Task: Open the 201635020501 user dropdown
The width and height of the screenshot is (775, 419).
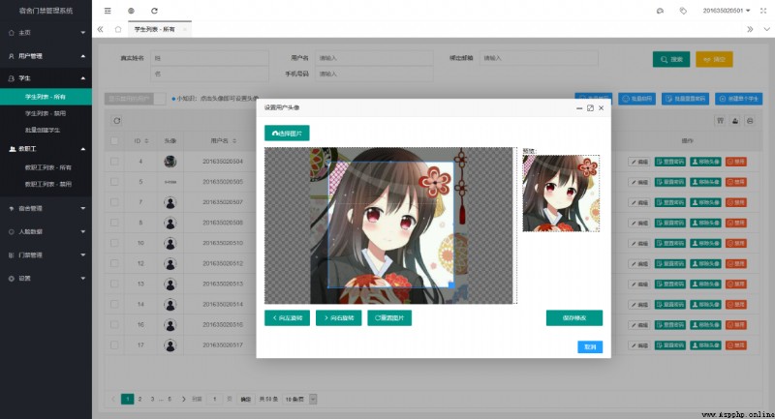Action: 726,11
